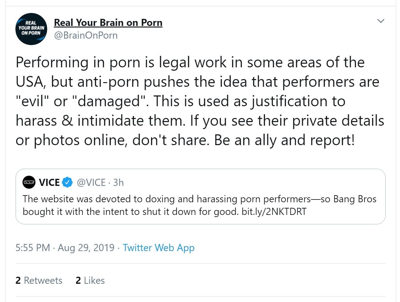Open the tweet options chevron menu
The height and width of the screenshot is (302, 400).
(381, 21)
